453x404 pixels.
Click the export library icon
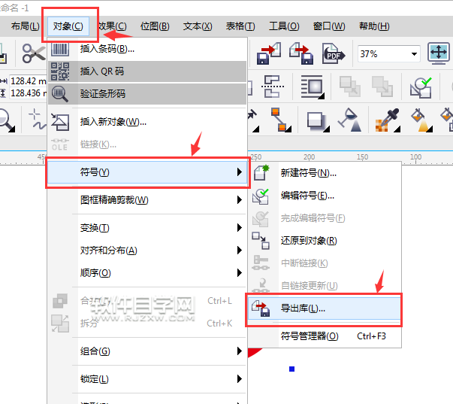tap(261, 308)
